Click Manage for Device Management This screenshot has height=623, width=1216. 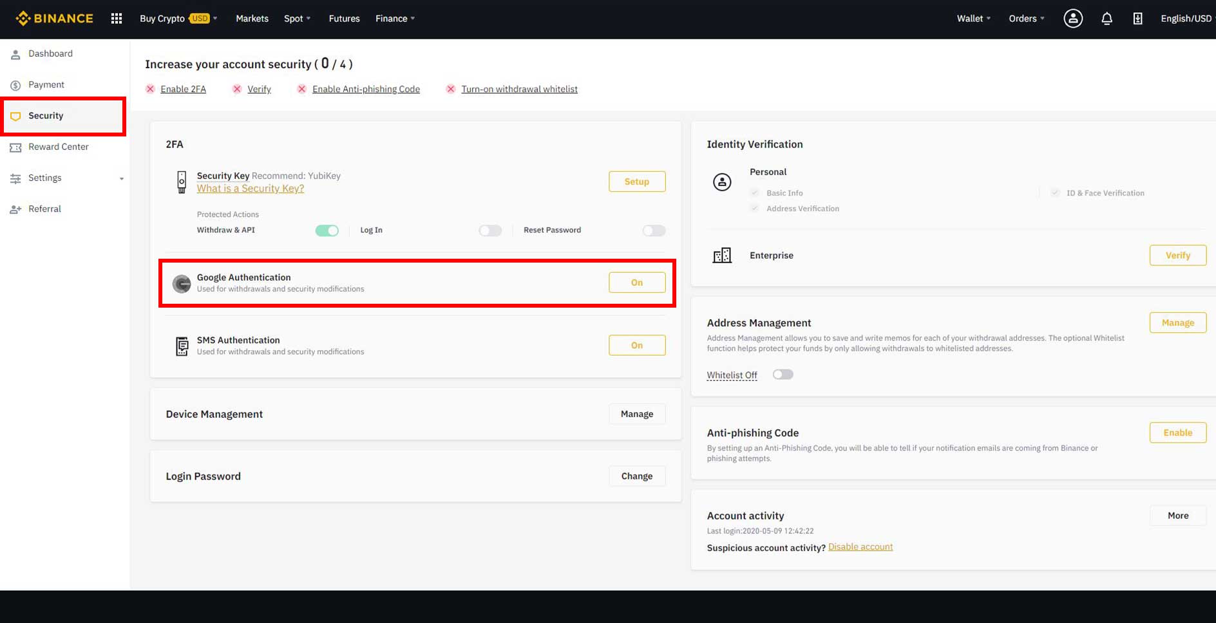tap(637, 414)
